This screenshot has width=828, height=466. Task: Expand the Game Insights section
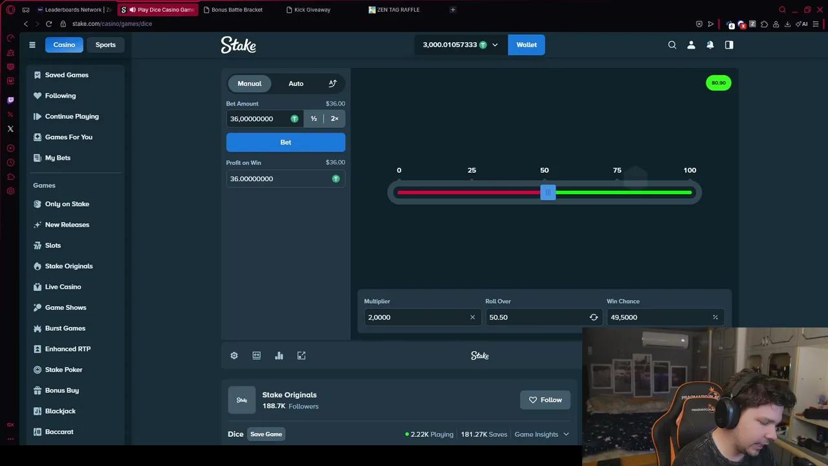541,434
